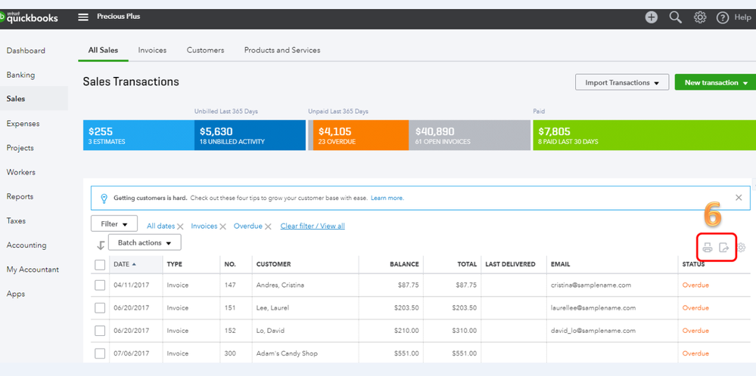Image resolution: width=756 pixels, height=376 pixels.
Task: Open the top bar gear settings
Action: tap(699, 17)
